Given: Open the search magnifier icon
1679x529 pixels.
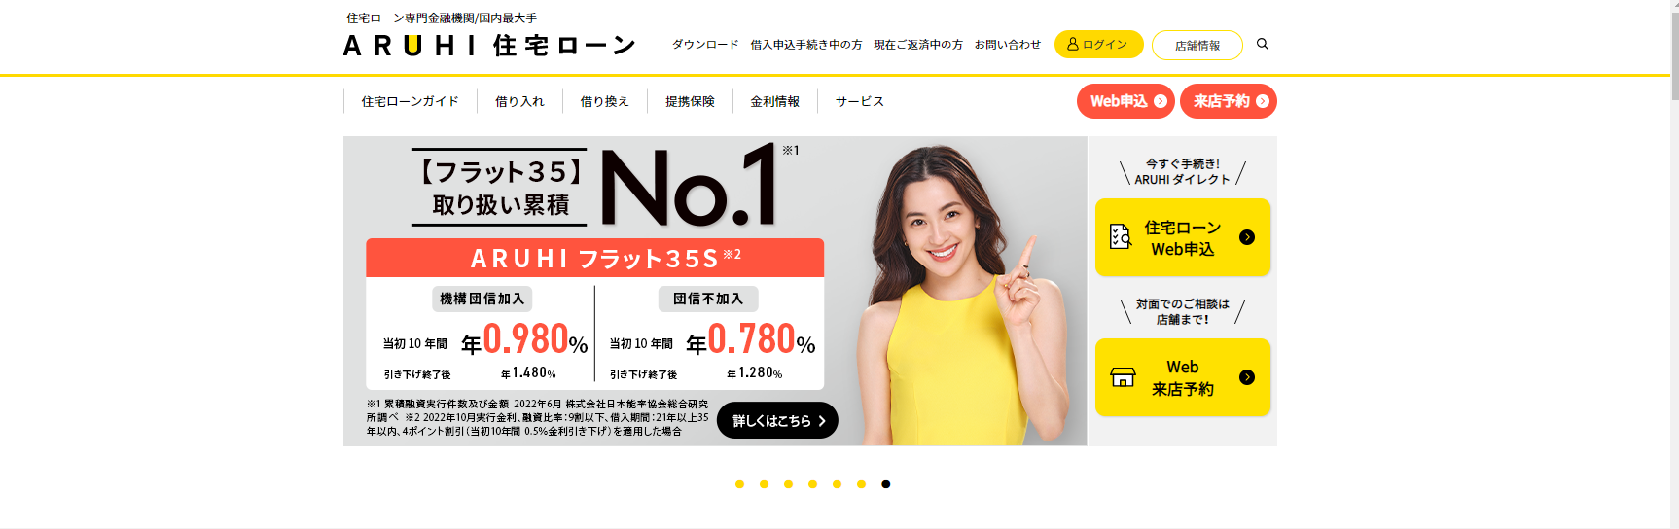Looking at the screenshot, I should pos(1263,44).
